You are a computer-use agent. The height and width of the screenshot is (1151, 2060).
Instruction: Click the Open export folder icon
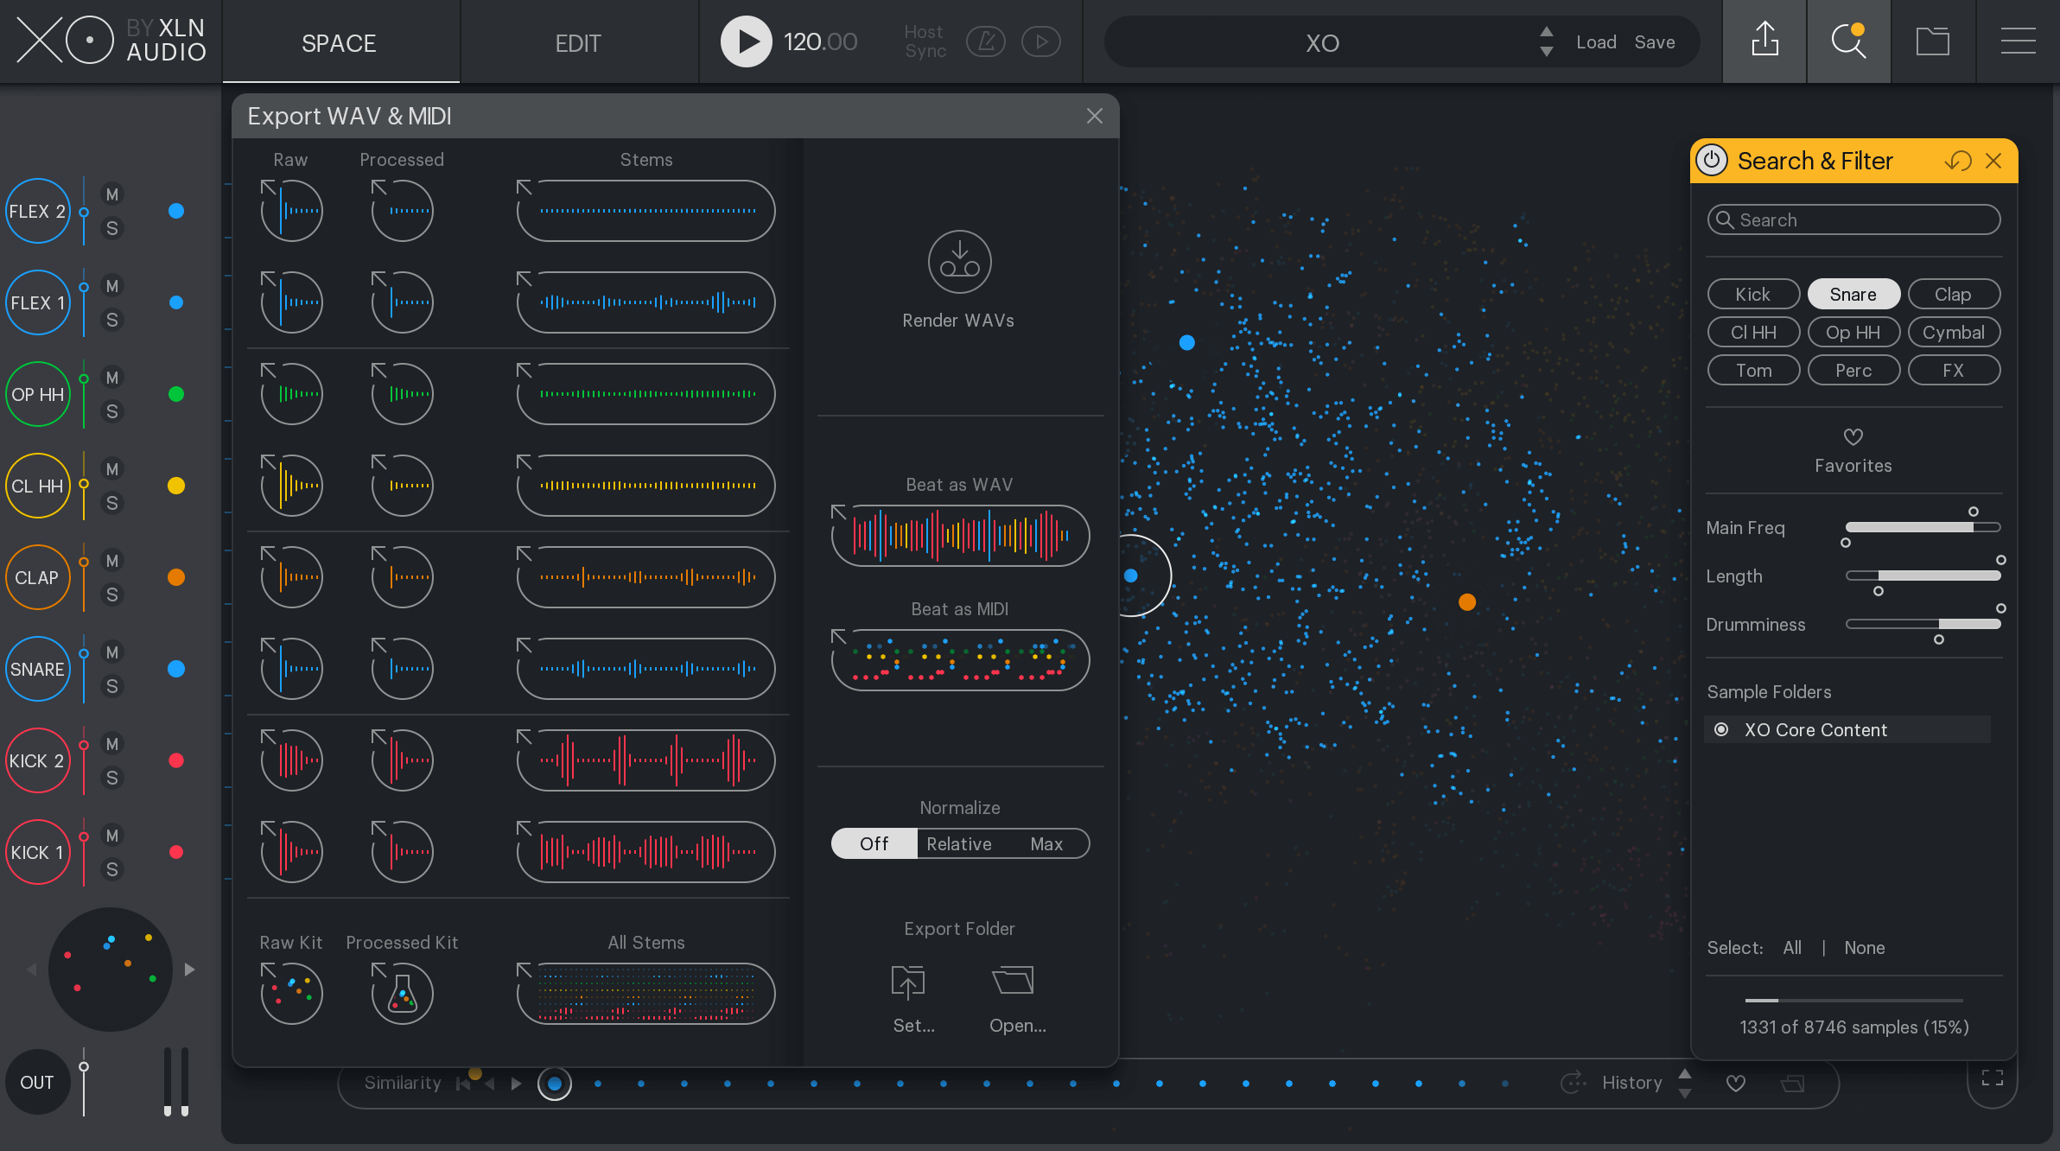tap(1013, 981)
